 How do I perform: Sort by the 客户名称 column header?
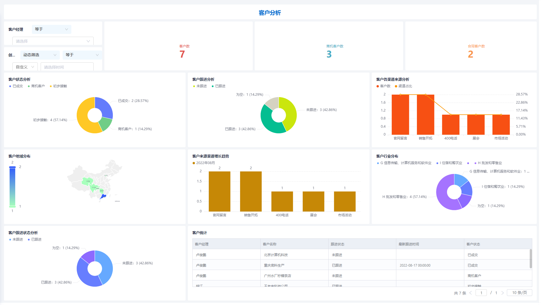click(294, 244)
